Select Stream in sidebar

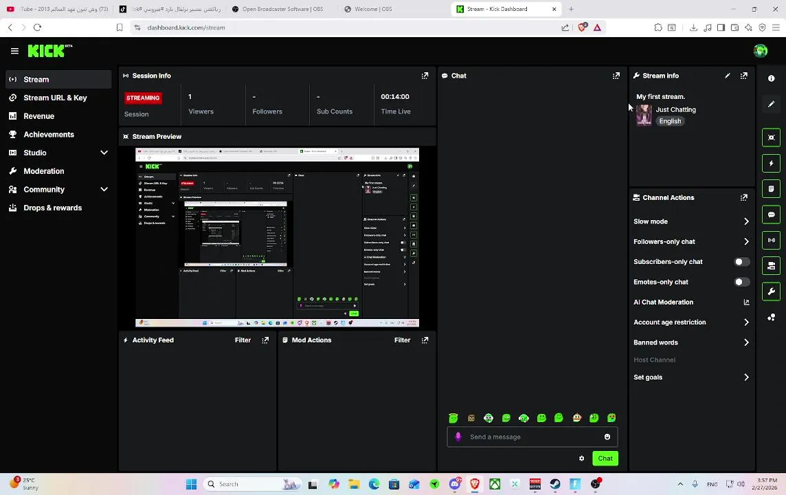(x=58, y=79)
